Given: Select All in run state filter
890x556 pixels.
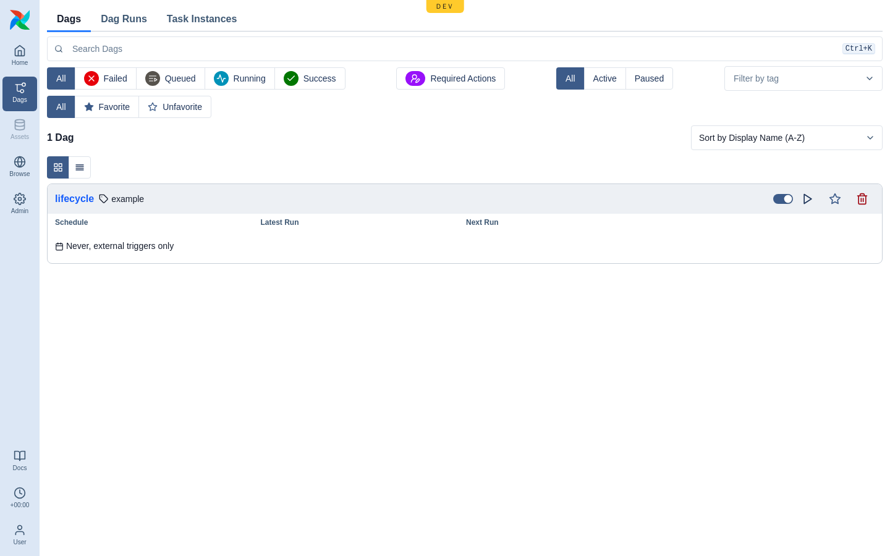Looking at the screenshot, I should (61, 78).
